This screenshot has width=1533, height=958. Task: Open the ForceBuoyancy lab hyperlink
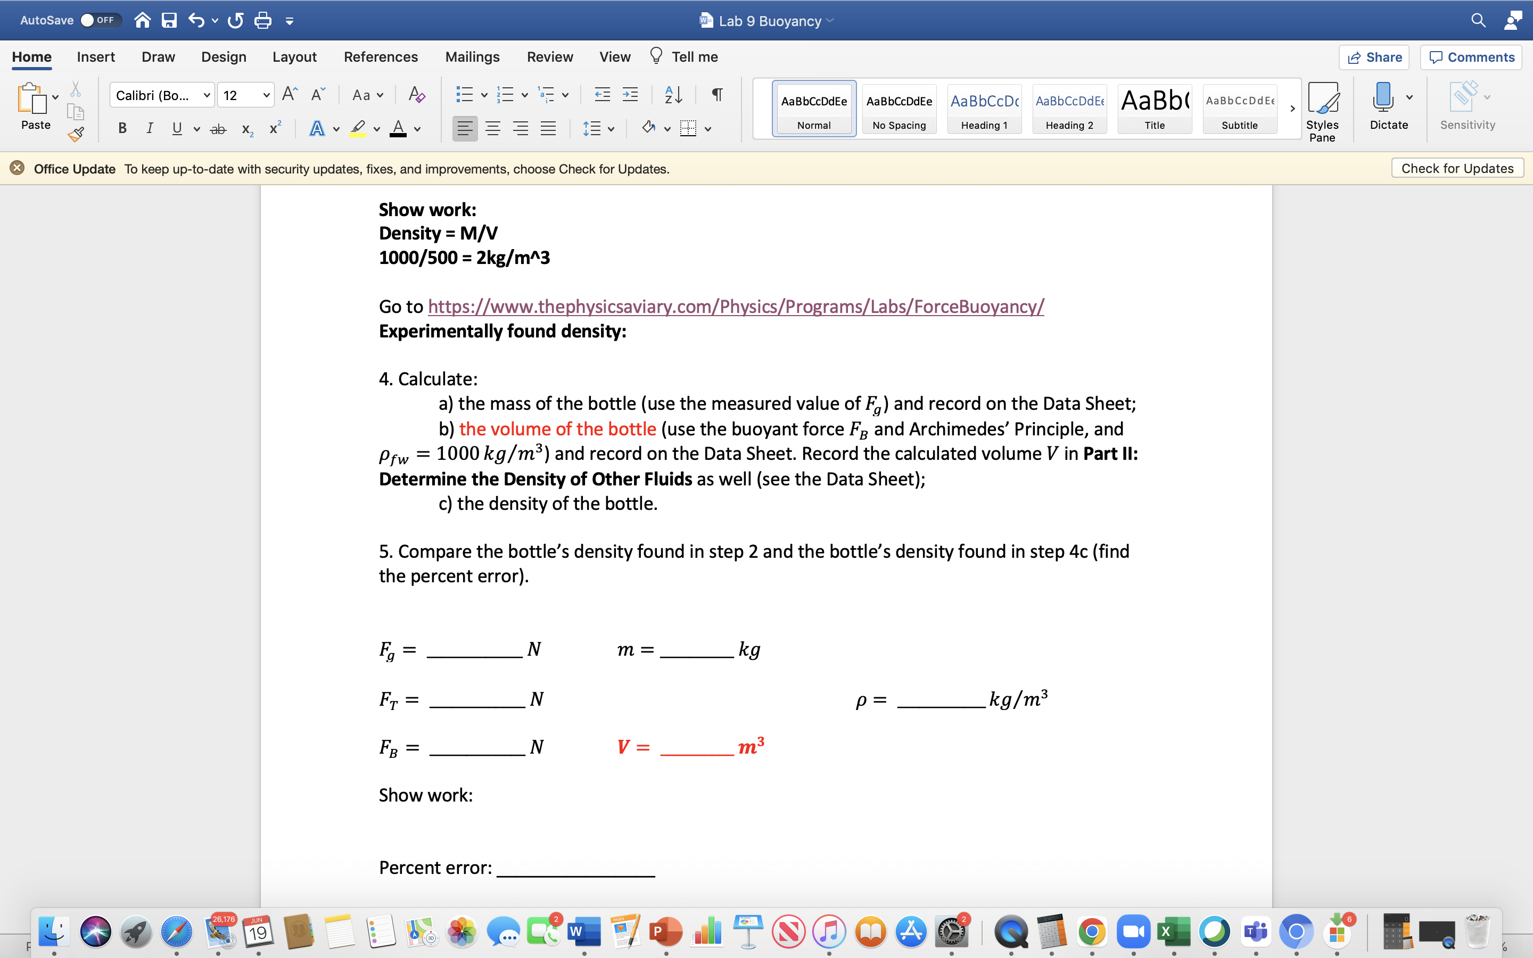click(x=735, y=306)
